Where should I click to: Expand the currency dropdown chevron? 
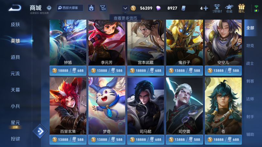[125, 8]
